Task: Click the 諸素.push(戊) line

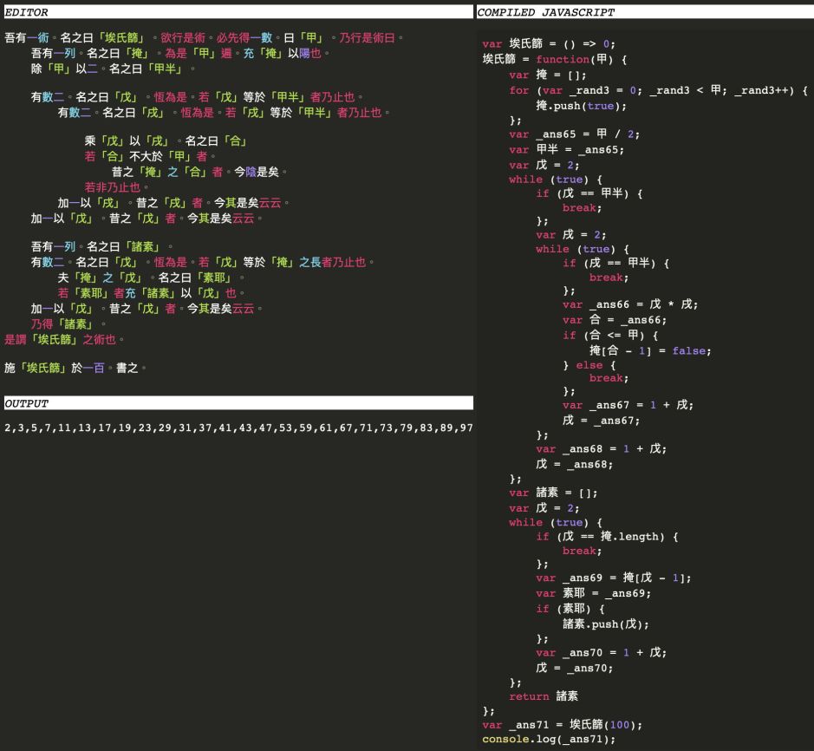Action: [x=606, y=624]
